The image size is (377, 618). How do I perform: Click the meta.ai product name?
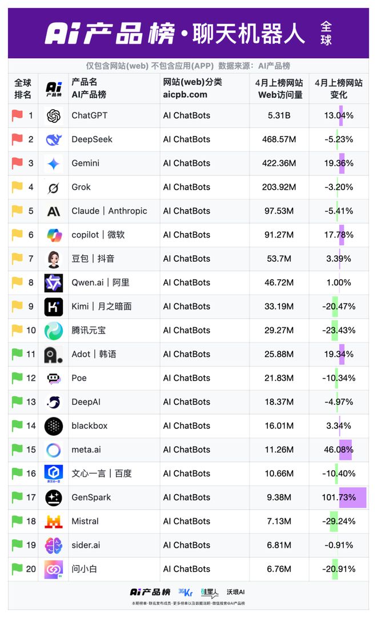point(86,450)
